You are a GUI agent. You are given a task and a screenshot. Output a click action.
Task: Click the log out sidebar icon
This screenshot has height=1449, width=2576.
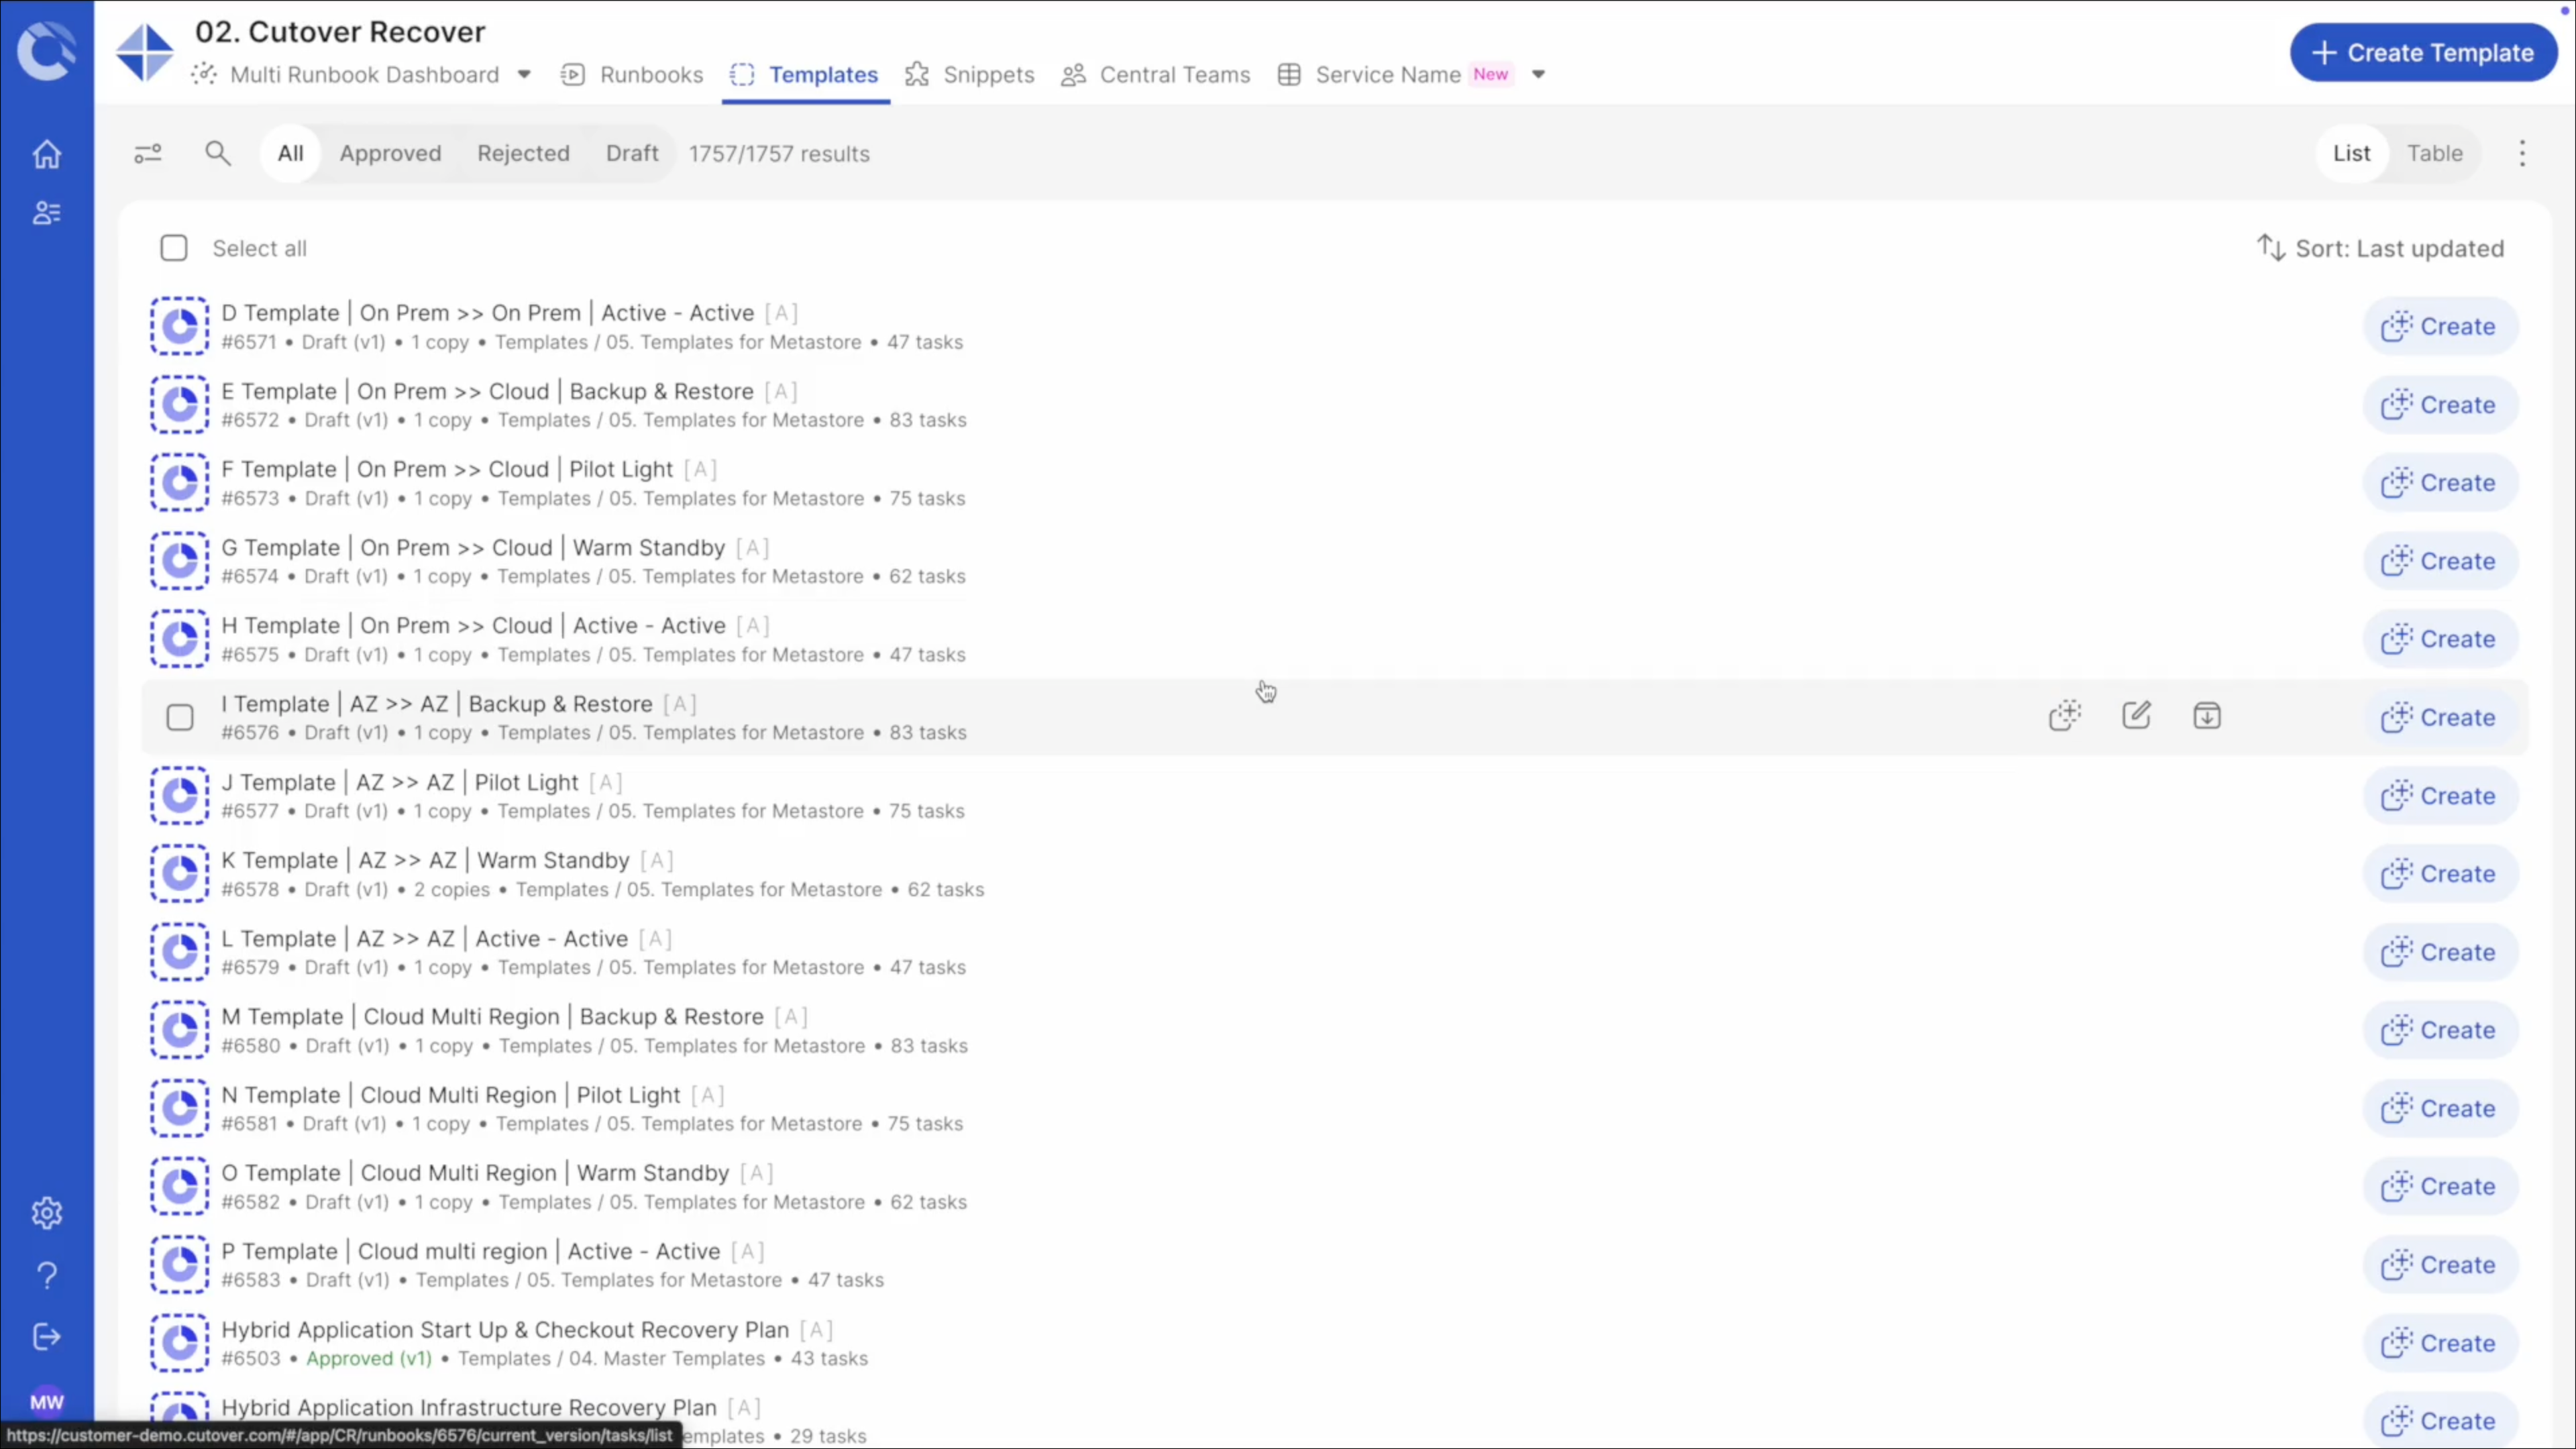[47, 1337]
